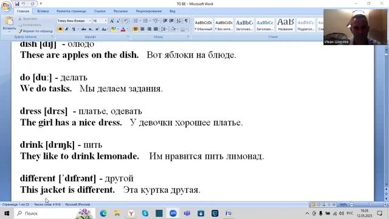Screen dimensions: 389x219
Task: Expand Customize Quick Access Toolbar arrow
Action: pyautogui.click(x=41, y=4)
